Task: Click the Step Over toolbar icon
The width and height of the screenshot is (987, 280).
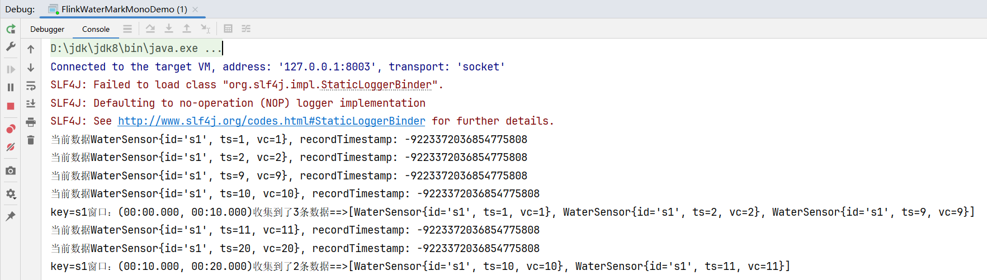Action: [x=150, y=29]
